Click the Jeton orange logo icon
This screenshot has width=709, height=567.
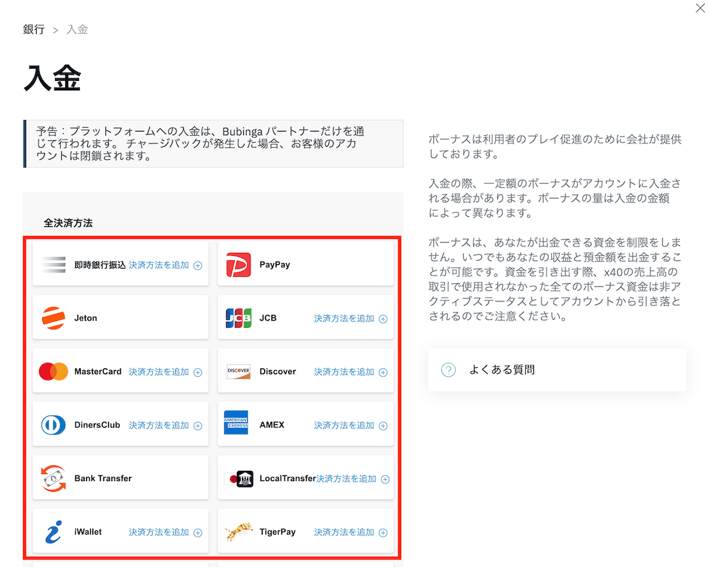[x=53, y=318]
